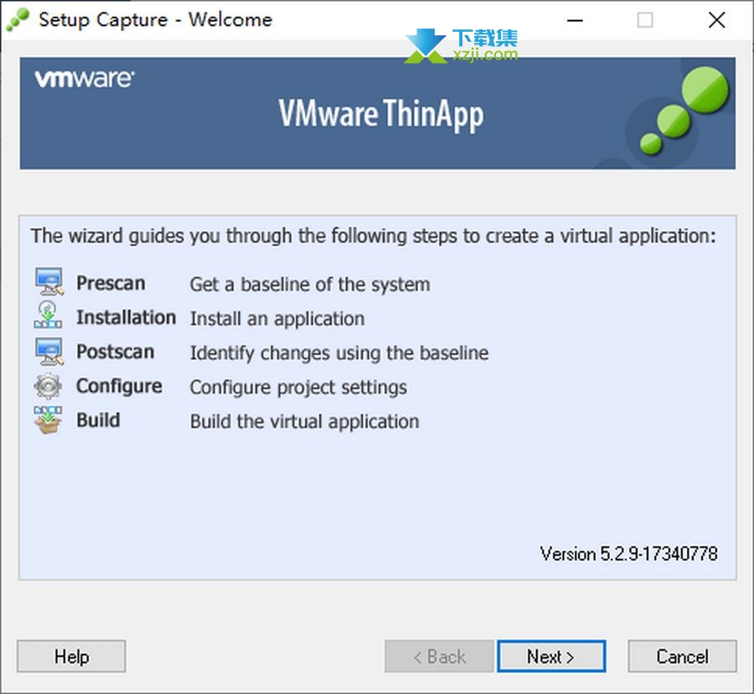Click the "Version 5.2.9-17340778" text
The image size is (754, 694).
click(629, 553)
